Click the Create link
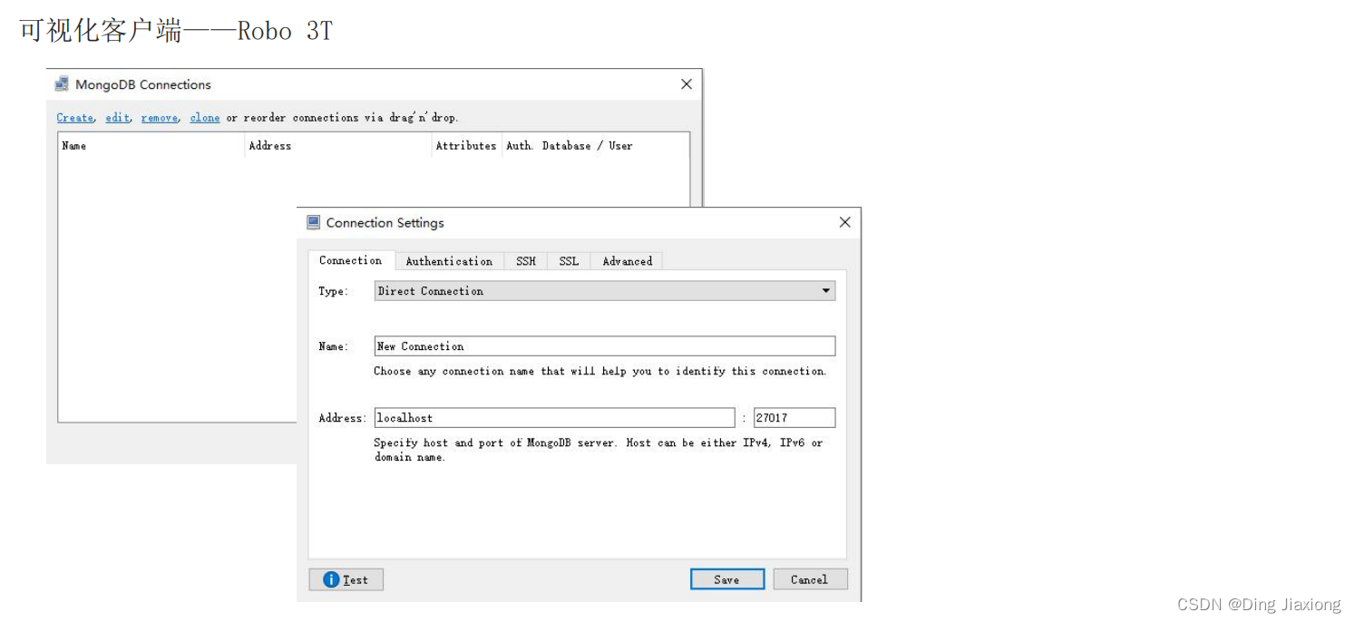Viewport: 1355px width, 622px height. click(74, 118)
